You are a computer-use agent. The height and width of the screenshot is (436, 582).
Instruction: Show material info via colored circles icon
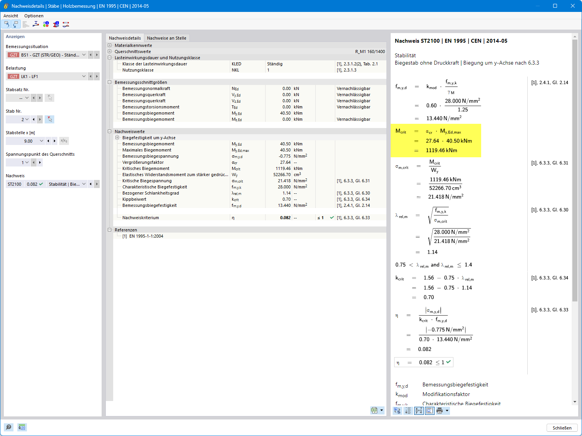tap(46, 24)
